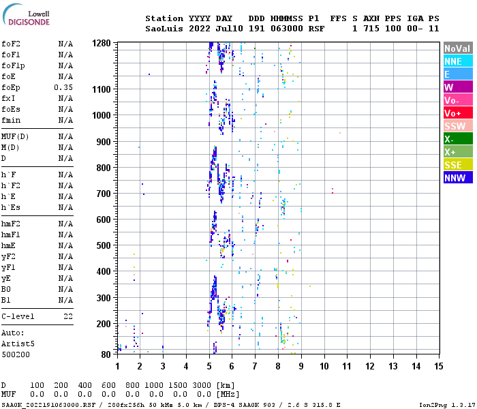Image resolution: width=477 pixels, height=409 pixels.
Task: Click the foEs parameter label
Action: tap(11, 109)
